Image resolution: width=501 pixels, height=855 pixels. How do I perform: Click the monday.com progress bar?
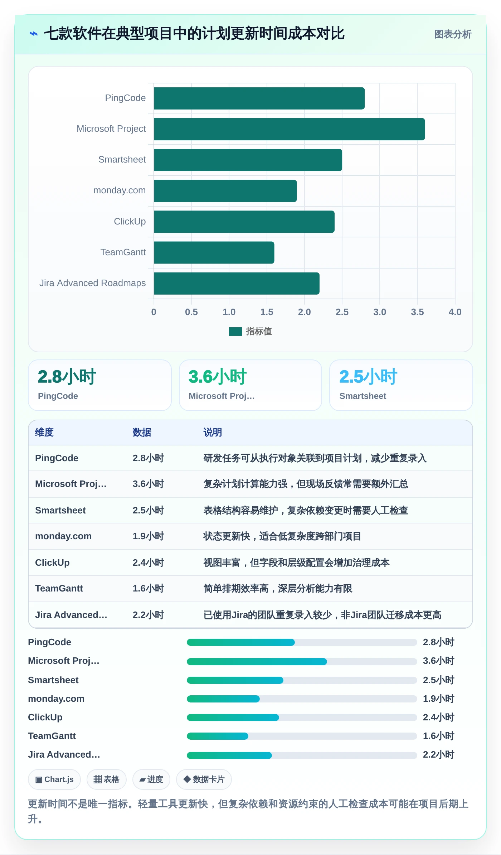click(x=302, y=699)
